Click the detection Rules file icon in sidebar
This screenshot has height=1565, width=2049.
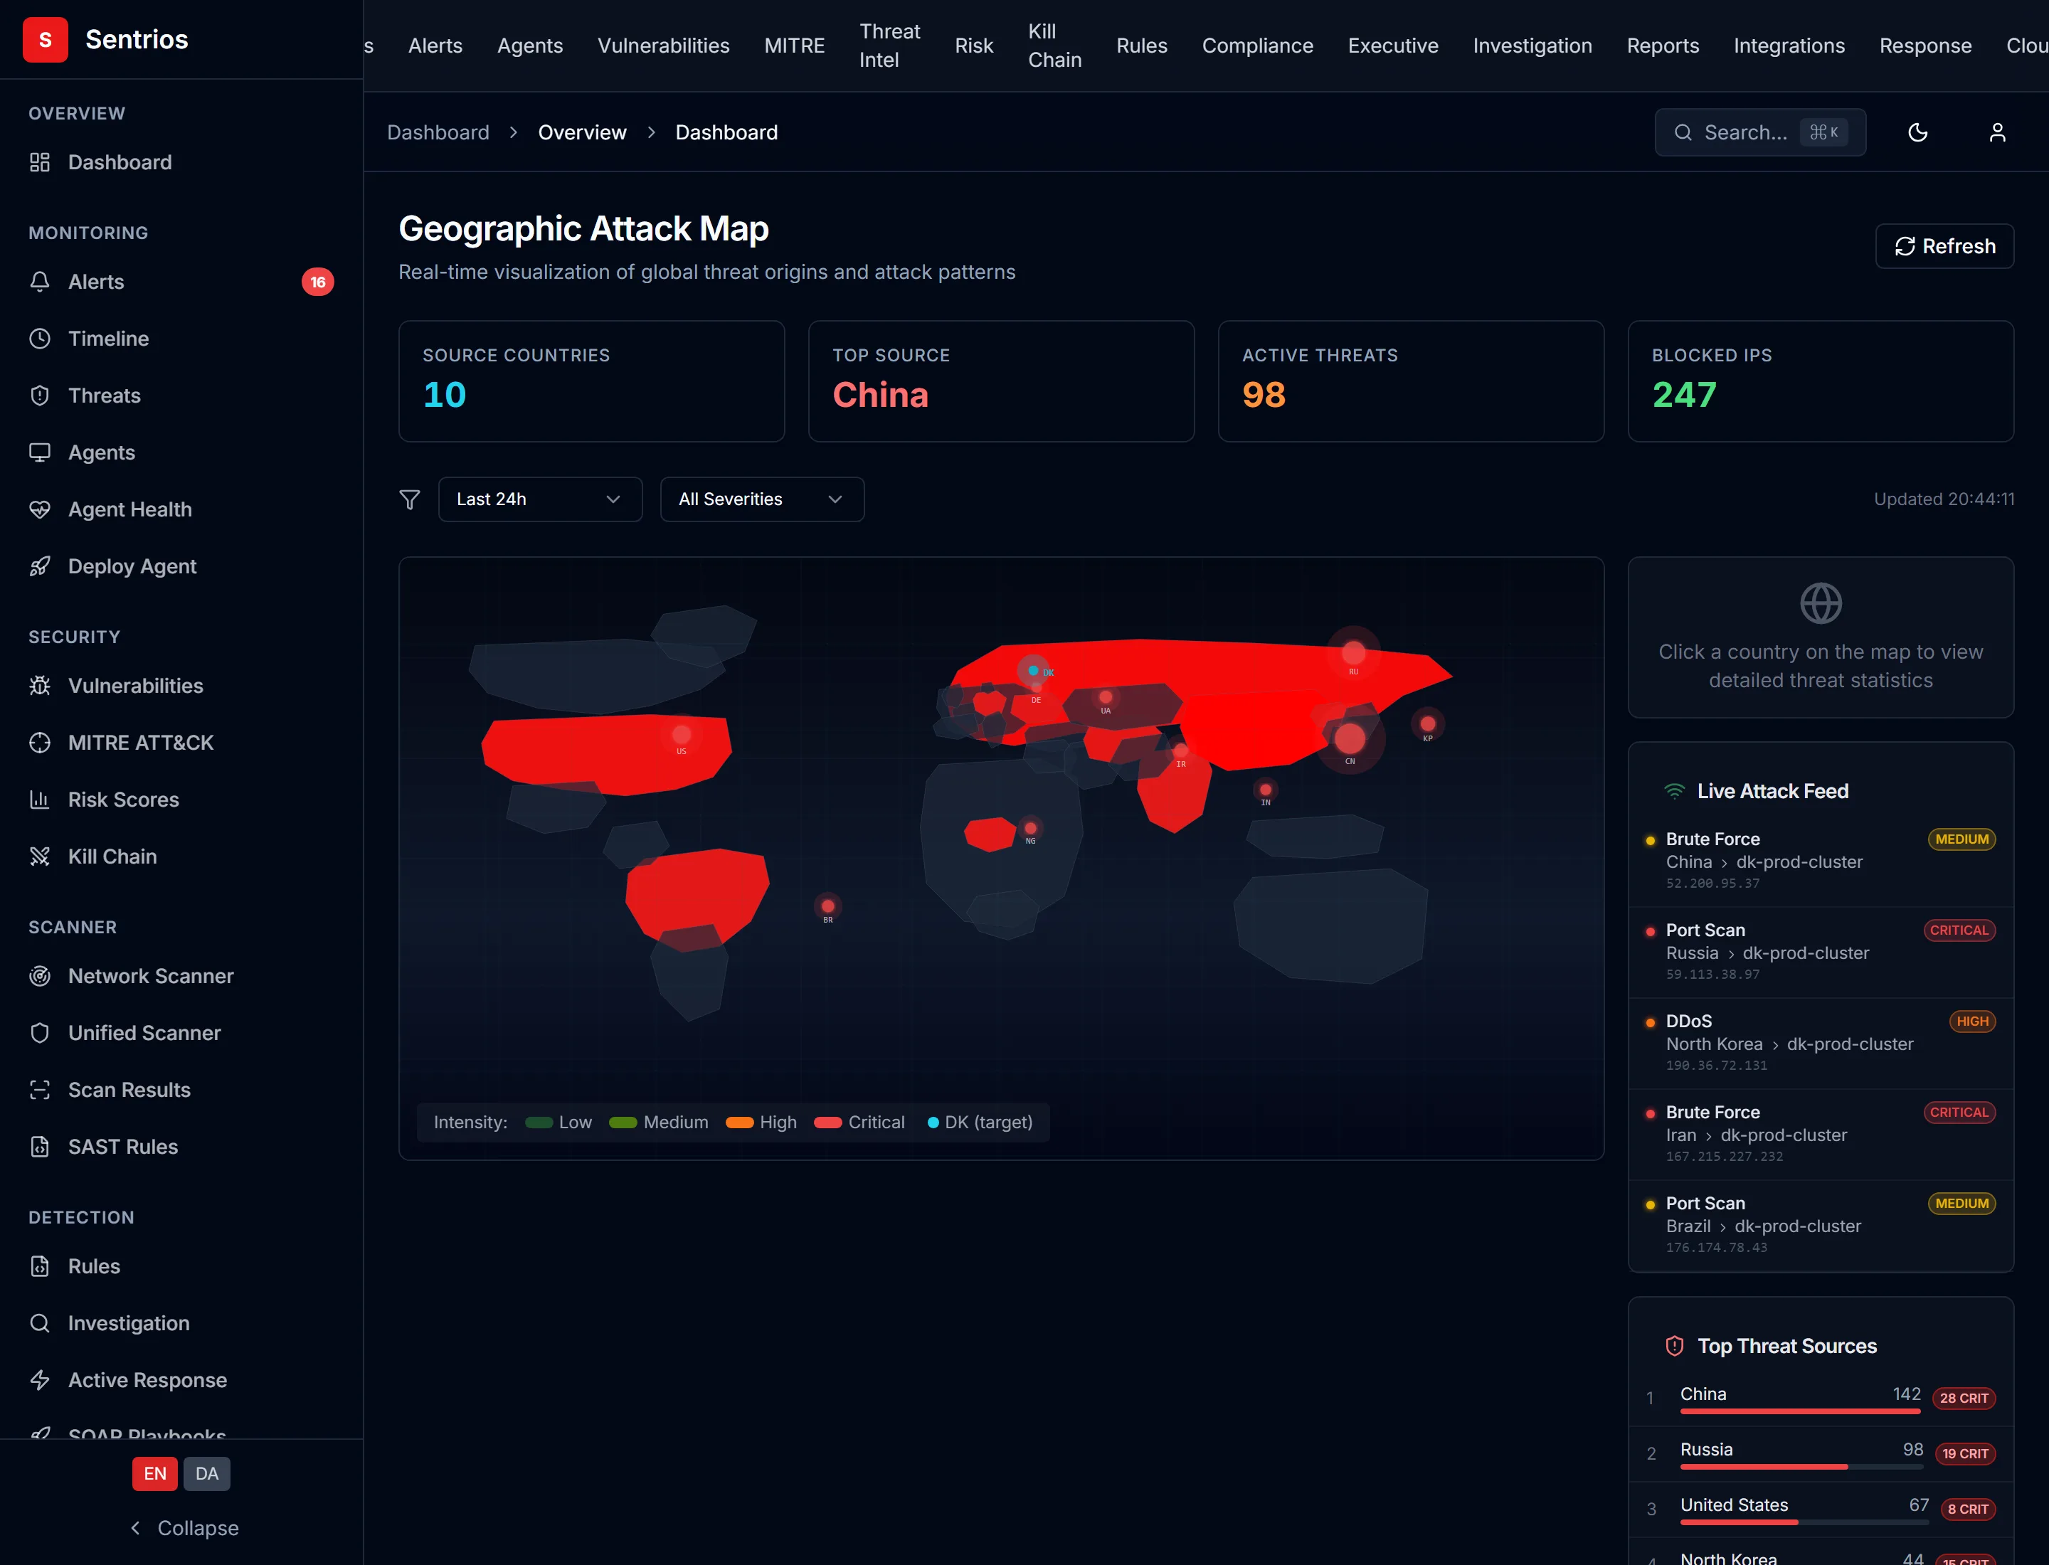[39, 1266]
